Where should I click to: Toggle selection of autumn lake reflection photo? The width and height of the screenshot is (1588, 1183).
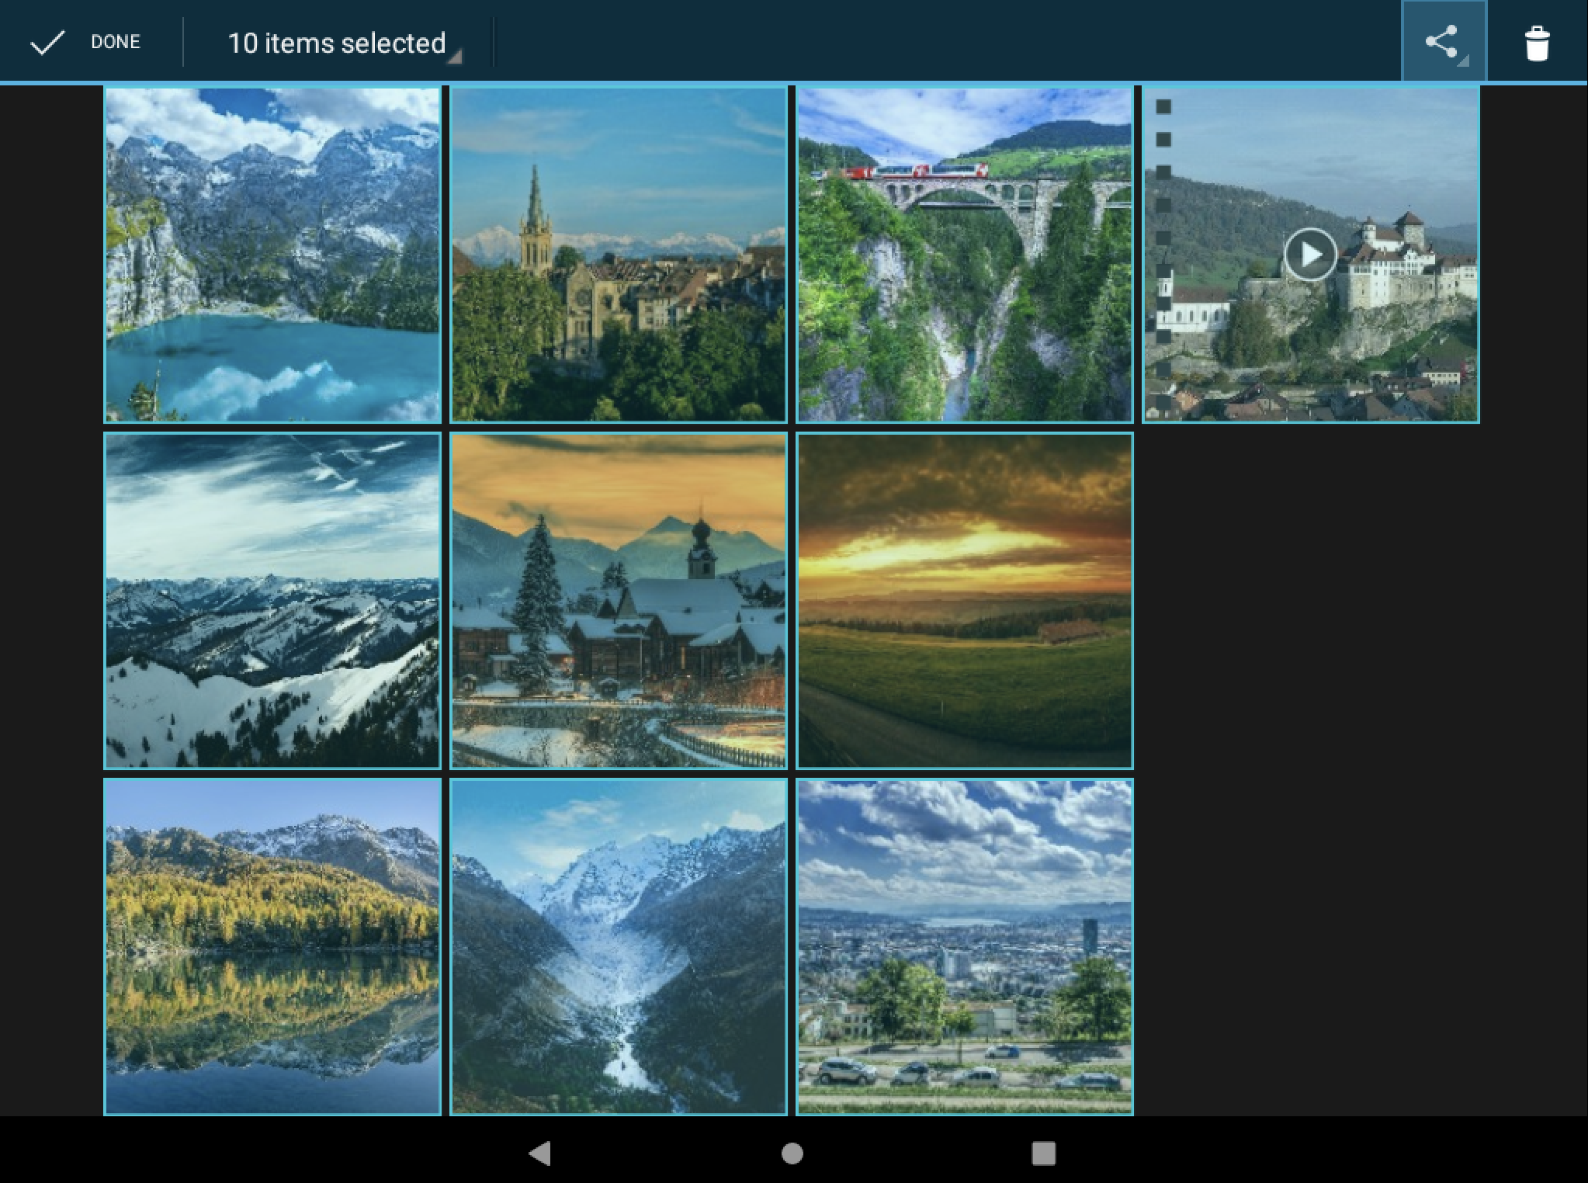272,947
